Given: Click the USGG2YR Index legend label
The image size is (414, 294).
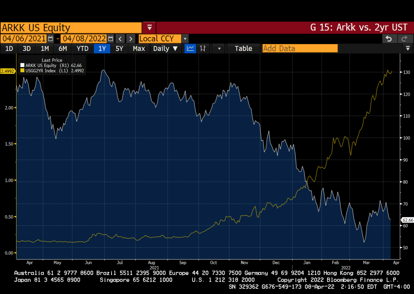Looking at the screenshot, I should pos(41,71).
